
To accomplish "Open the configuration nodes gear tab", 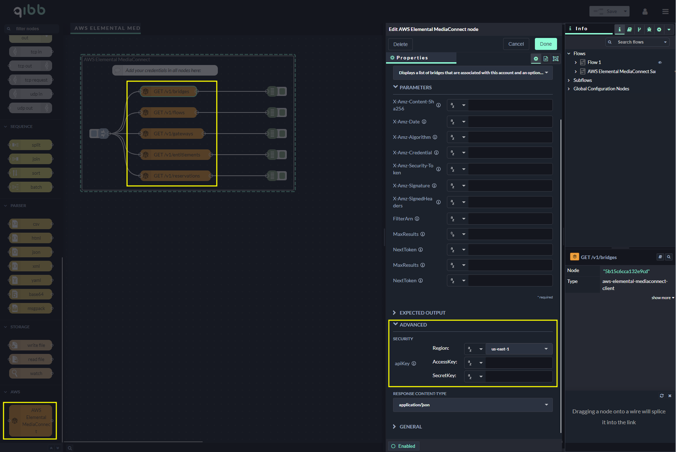I will pos(659,29).
